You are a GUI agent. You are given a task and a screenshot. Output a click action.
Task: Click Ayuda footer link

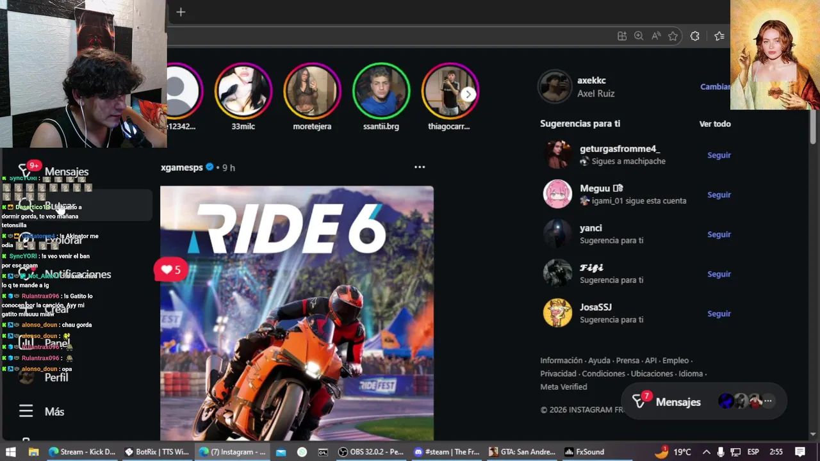click(x=600, y=360)
